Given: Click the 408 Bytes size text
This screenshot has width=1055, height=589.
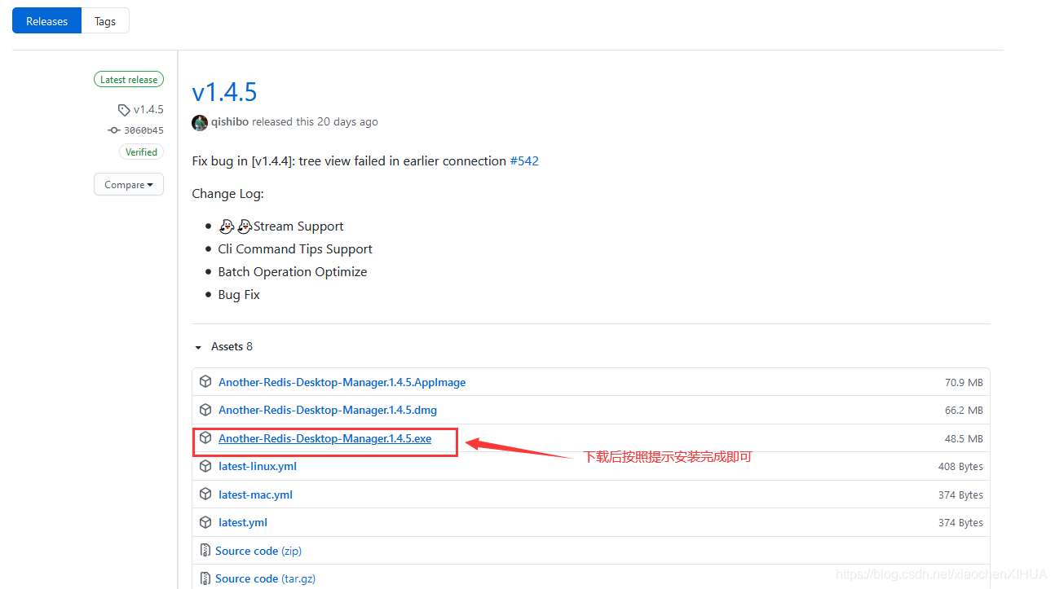Looking at the screenshot, I should [x=960, y=467].
